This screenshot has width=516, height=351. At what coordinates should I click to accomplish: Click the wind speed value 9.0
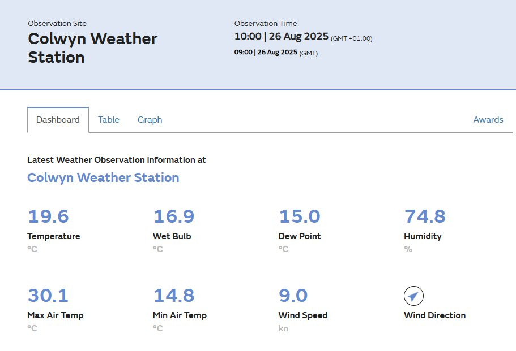click(x=293, y=296)
